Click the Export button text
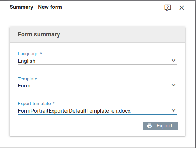The height and width of the screenshot is (148, 196). 165,126
